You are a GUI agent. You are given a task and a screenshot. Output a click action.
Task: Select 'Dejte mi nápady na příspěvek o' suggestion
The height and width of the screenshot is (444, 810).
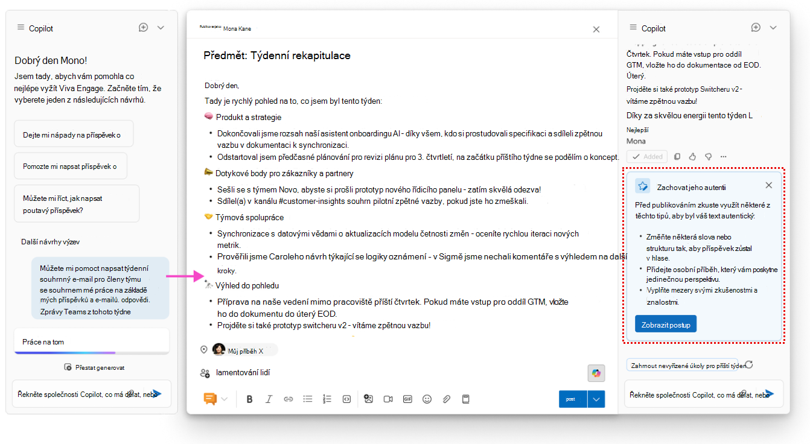click(73, 135)
